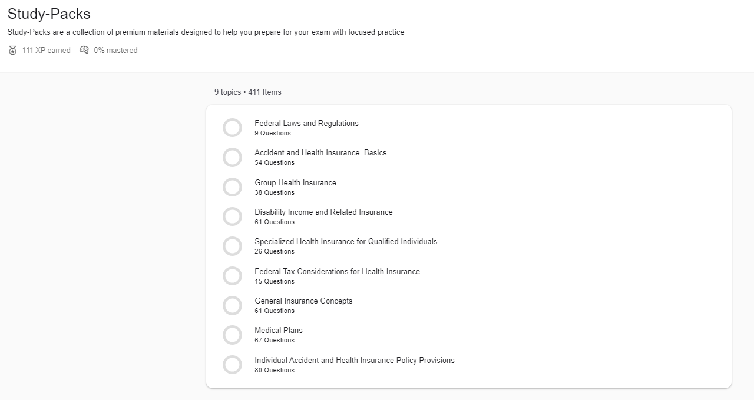Click the Policy Provisions progress circle
The image size is (754, 400).
pyautogui.click(x=232, y=365)
